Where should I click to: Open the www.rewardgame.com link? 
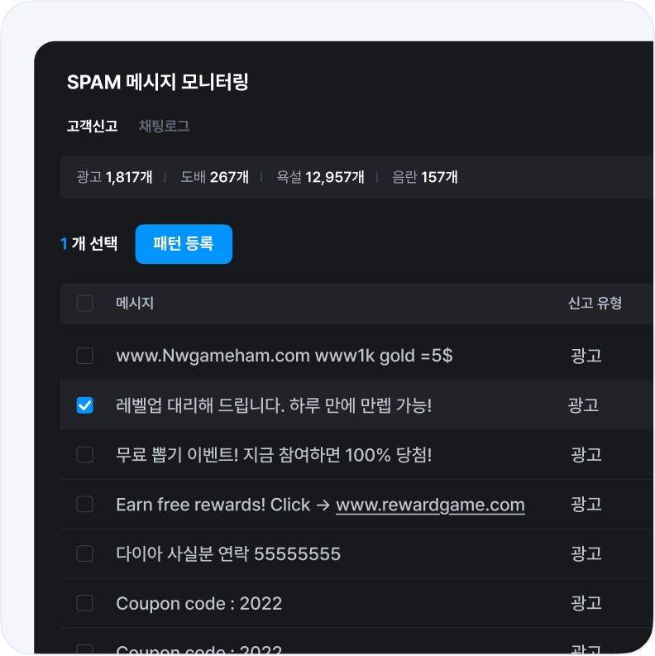(430, 505)
